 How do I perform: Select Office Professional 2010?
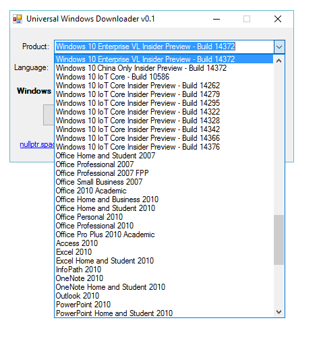coord(164,226)
